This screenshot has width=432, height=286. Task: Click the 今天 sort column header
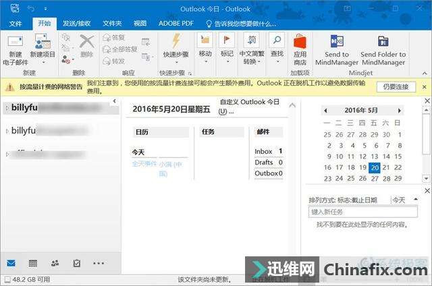pyautogui.click(x=398, y=200)
